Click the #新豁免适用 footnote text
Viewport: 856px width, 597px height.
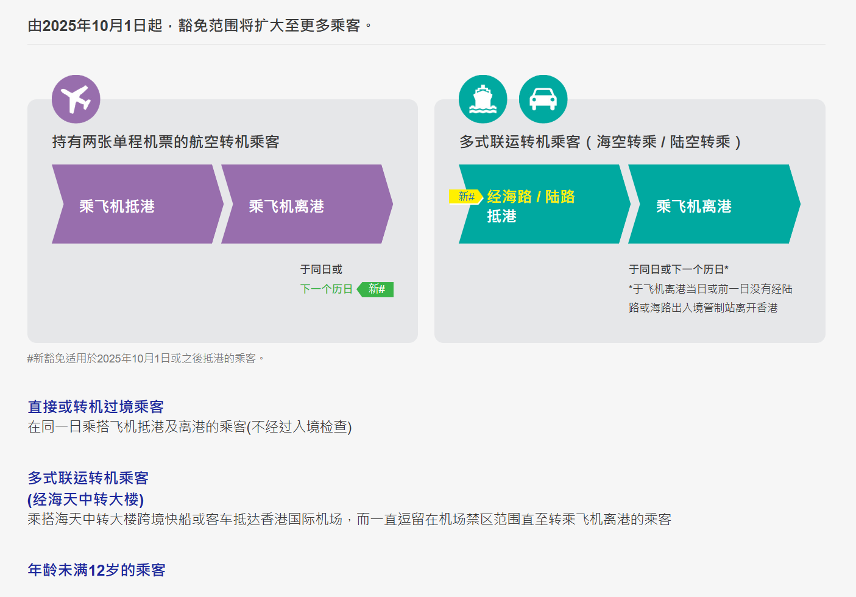point(145,358)
